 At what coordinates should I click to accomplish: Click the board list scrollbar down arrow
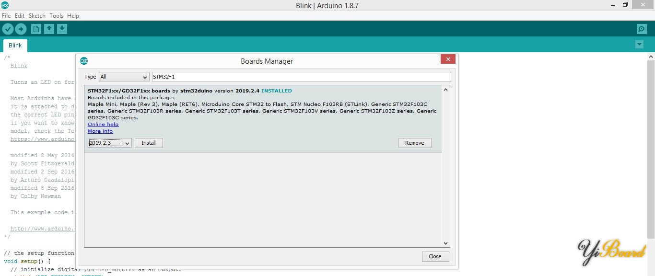pyautogui.click(x=445, y=243)
